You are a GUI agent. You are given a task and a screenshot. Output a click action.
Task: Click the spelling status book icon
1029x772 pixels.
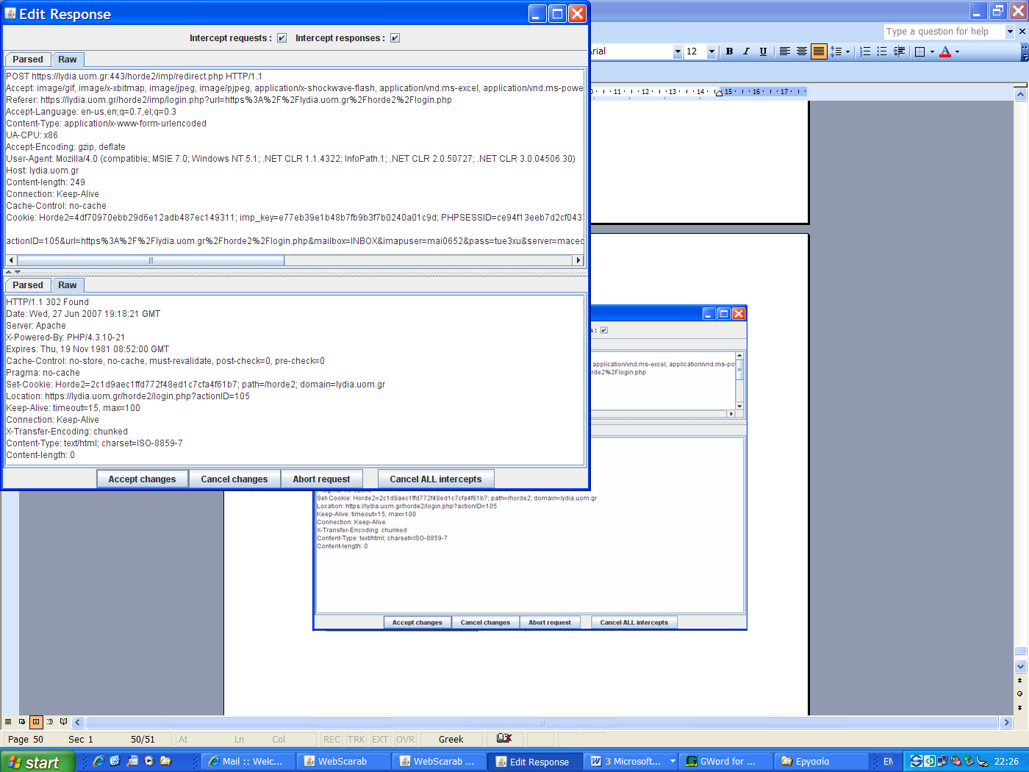pyautogui.click(x=504, y=739)
